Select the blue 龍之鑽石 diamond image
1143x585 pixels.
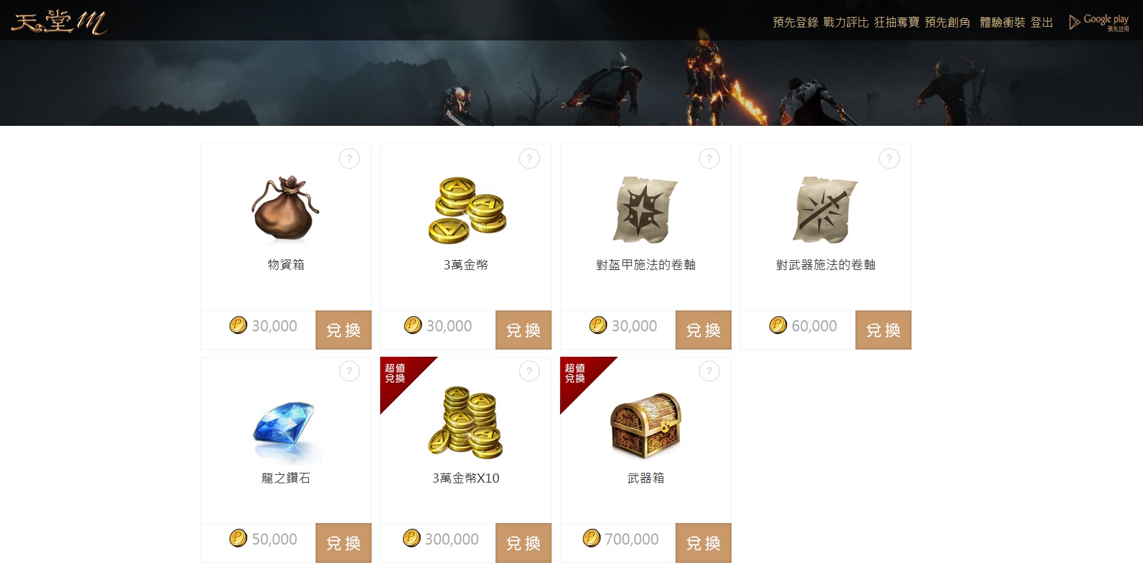click(286, 429)
